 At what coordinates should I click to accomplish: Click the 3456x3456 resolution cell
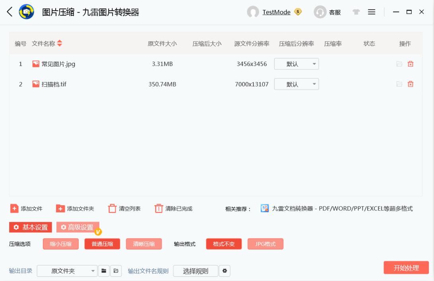click(x=252, y=64)
